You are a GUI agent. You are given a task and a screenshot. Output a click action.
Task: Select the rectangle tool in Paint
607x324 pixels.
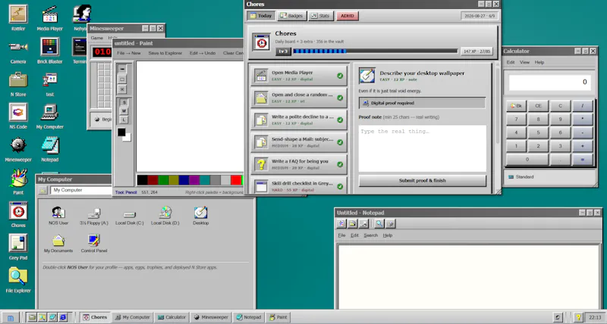pos(122,79)
